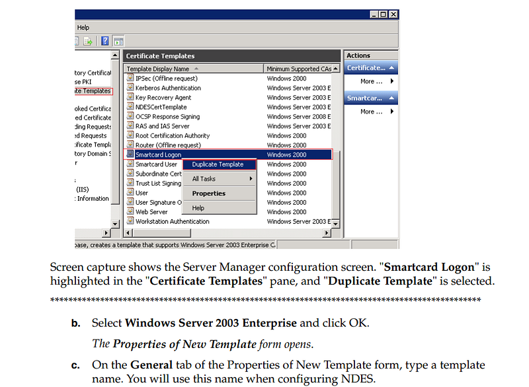Maximize the Server Manager window
This screenshot has width=529, height=387.
[384, 14]
